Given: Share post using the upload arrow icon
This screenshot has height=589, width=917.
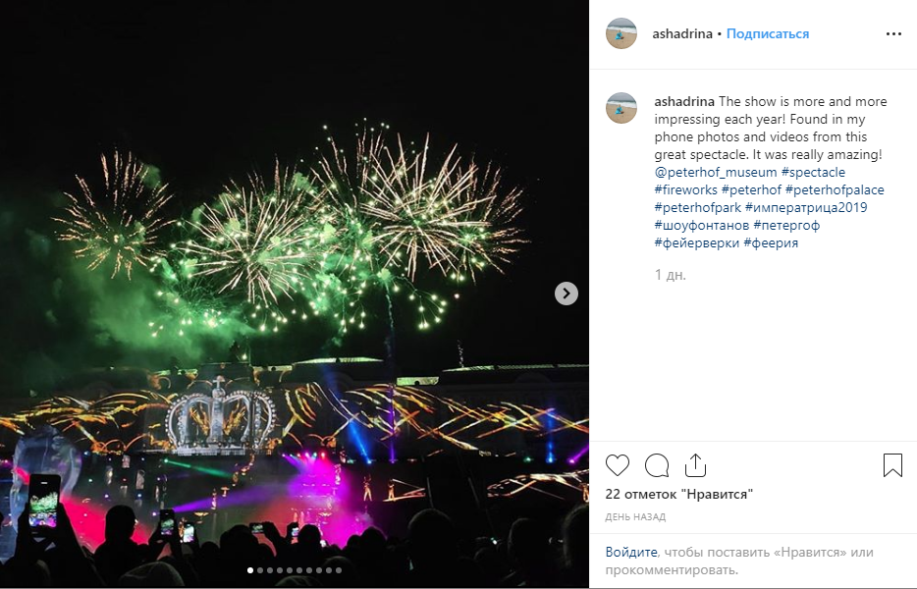Looking at the screenshot, I should coord(695,465).
